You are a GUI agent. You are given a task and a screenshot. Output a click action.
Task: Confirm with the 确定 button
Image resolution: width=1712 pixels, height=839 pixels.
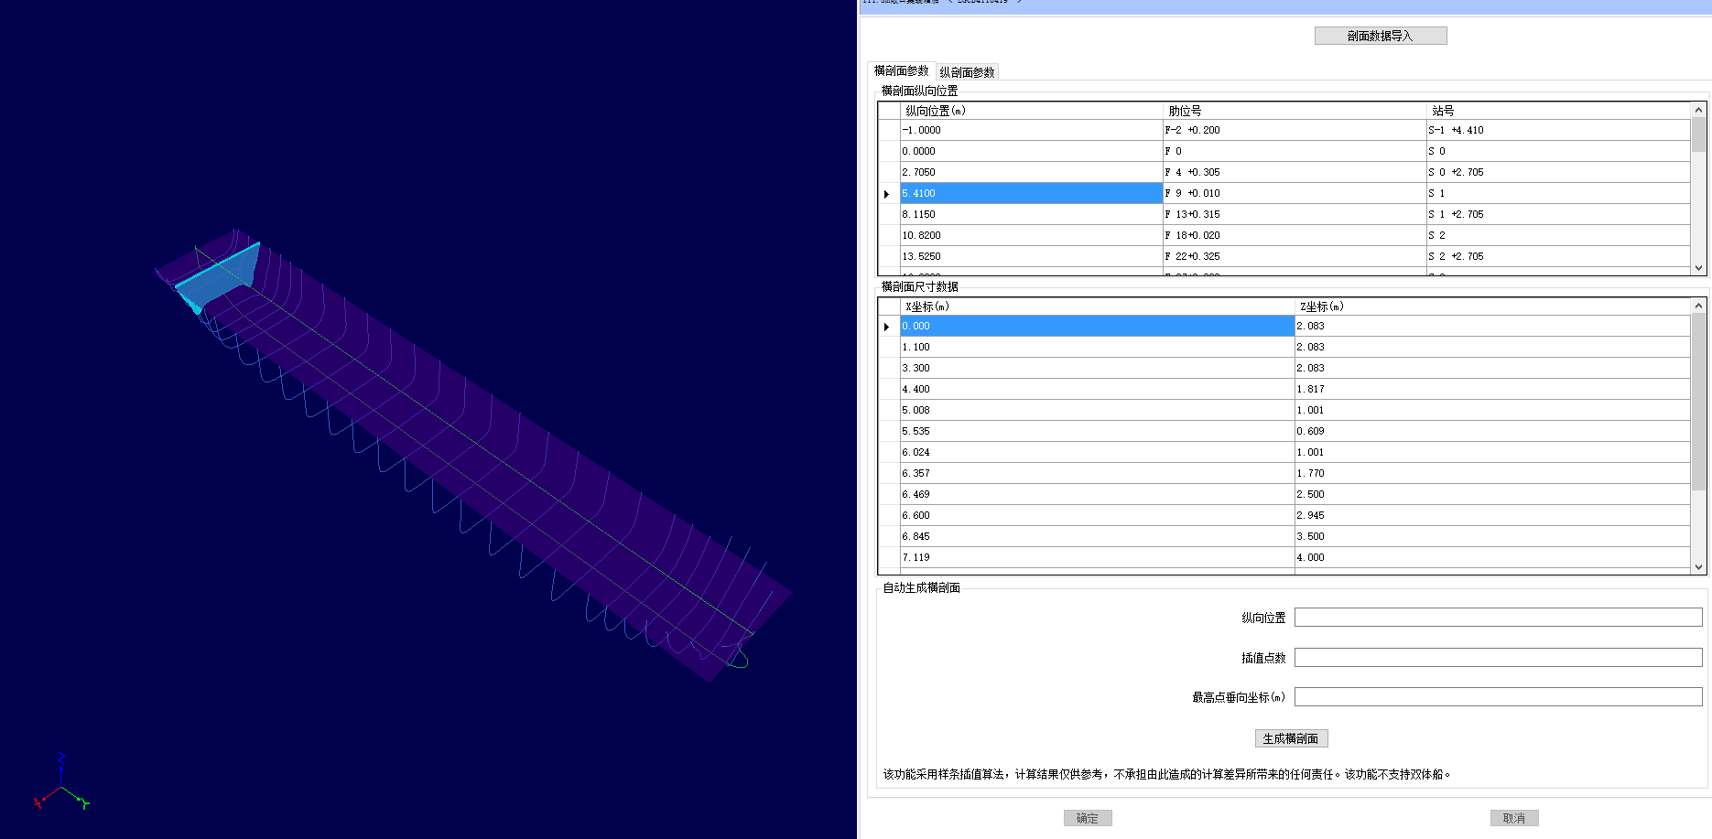coord(1087,818)
